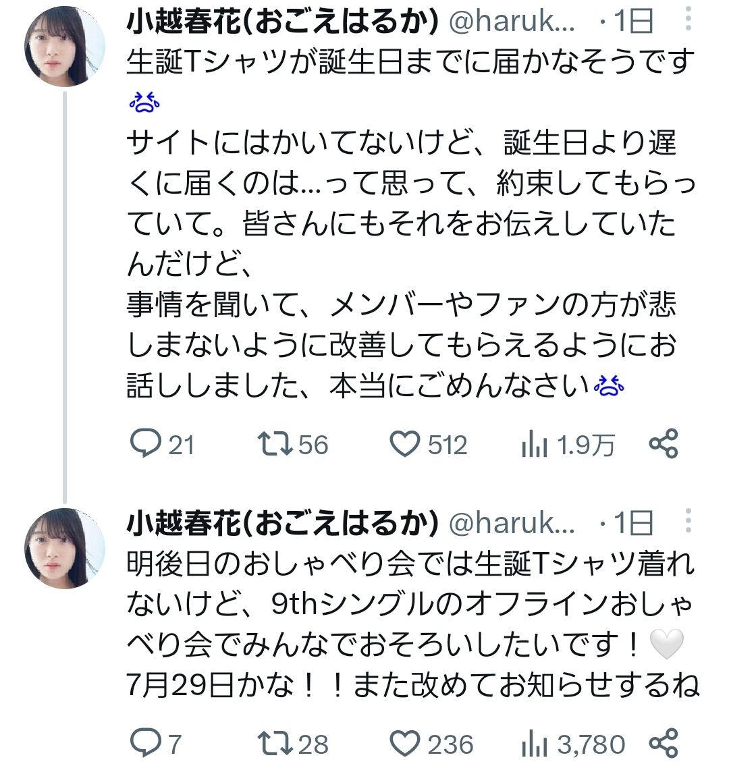729x768 pixels.
Task: Open profile picture of the first tweet
Action: tap(65, 47)
